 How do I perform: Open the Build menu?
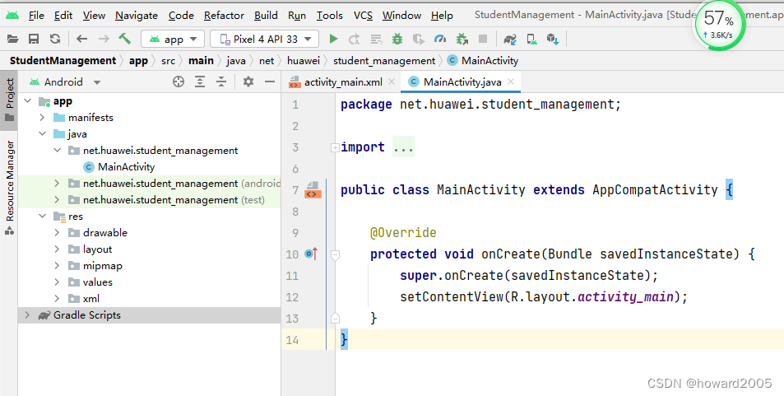[266, 15]
